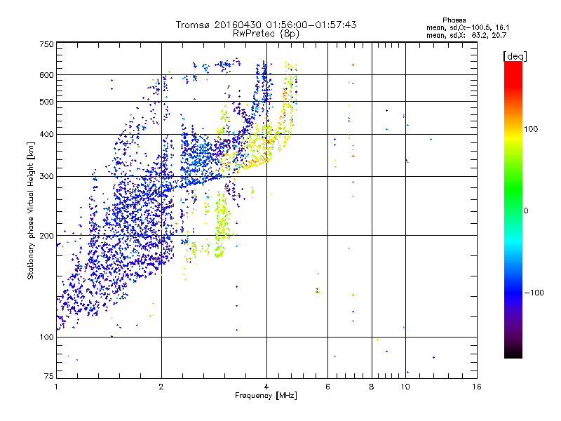Click the 'Phases' label at the top right
The width and height of the screenshot is (561, 421).
click(x=454, y=20)
